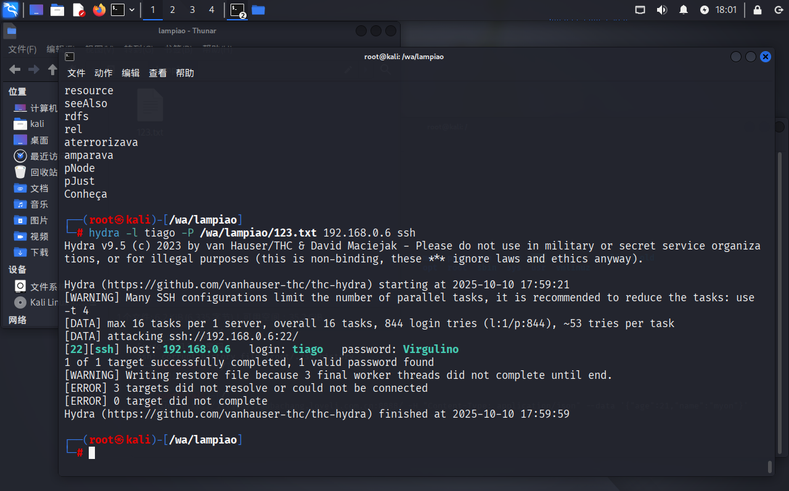Open 音乐 folder in Thunar sidebar

(x=31, y=204)
